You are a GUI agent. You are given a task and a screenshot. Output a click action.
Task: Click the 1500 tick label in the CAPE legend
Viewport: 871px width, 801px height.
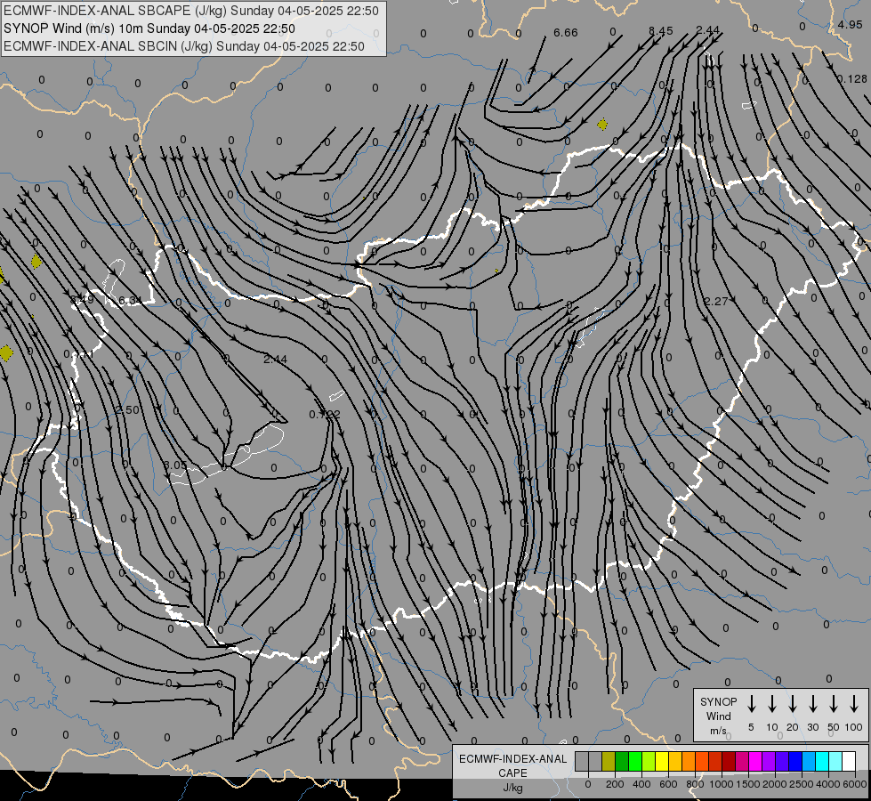[748, 784]
